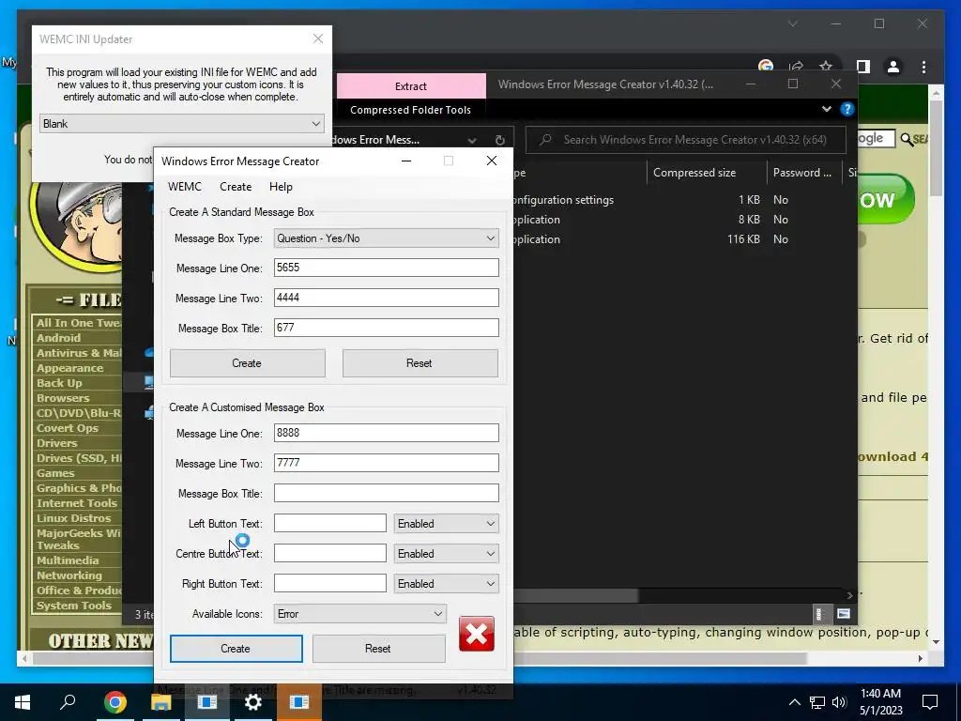Open the Create menu
This screenshot has height=721, width=961.
click(x=236, y=187)
